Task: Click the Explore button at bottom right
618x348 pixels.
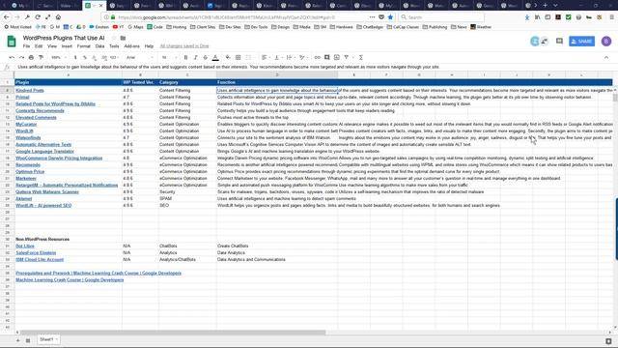Action: click(608, 341)
